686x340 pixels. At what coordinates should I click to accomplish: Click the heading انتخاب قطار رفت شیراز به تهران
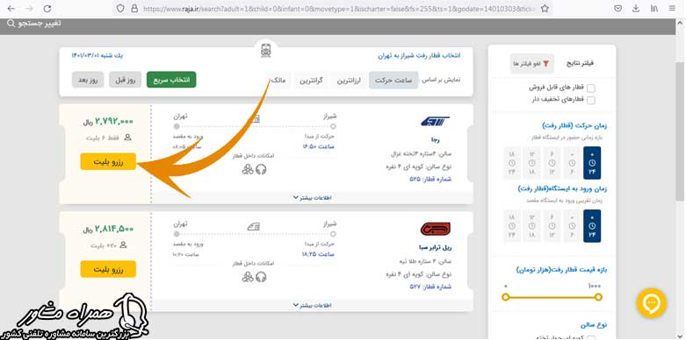coord(419,56)
